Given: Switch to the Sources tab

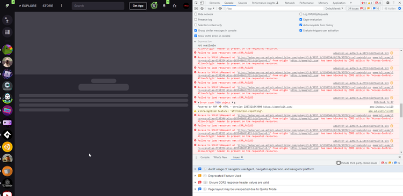Looking at the screenshot, I should click(x=243, y=3).
